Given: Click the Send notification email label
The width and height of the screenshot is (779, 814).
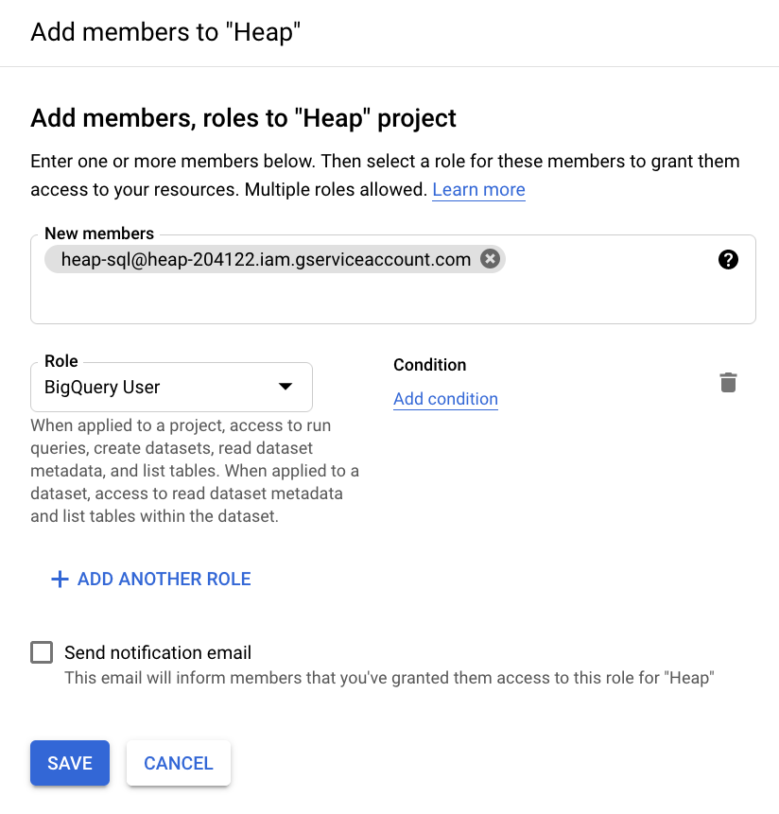Looking at the screenshot, I should click(x=158, y=652).
